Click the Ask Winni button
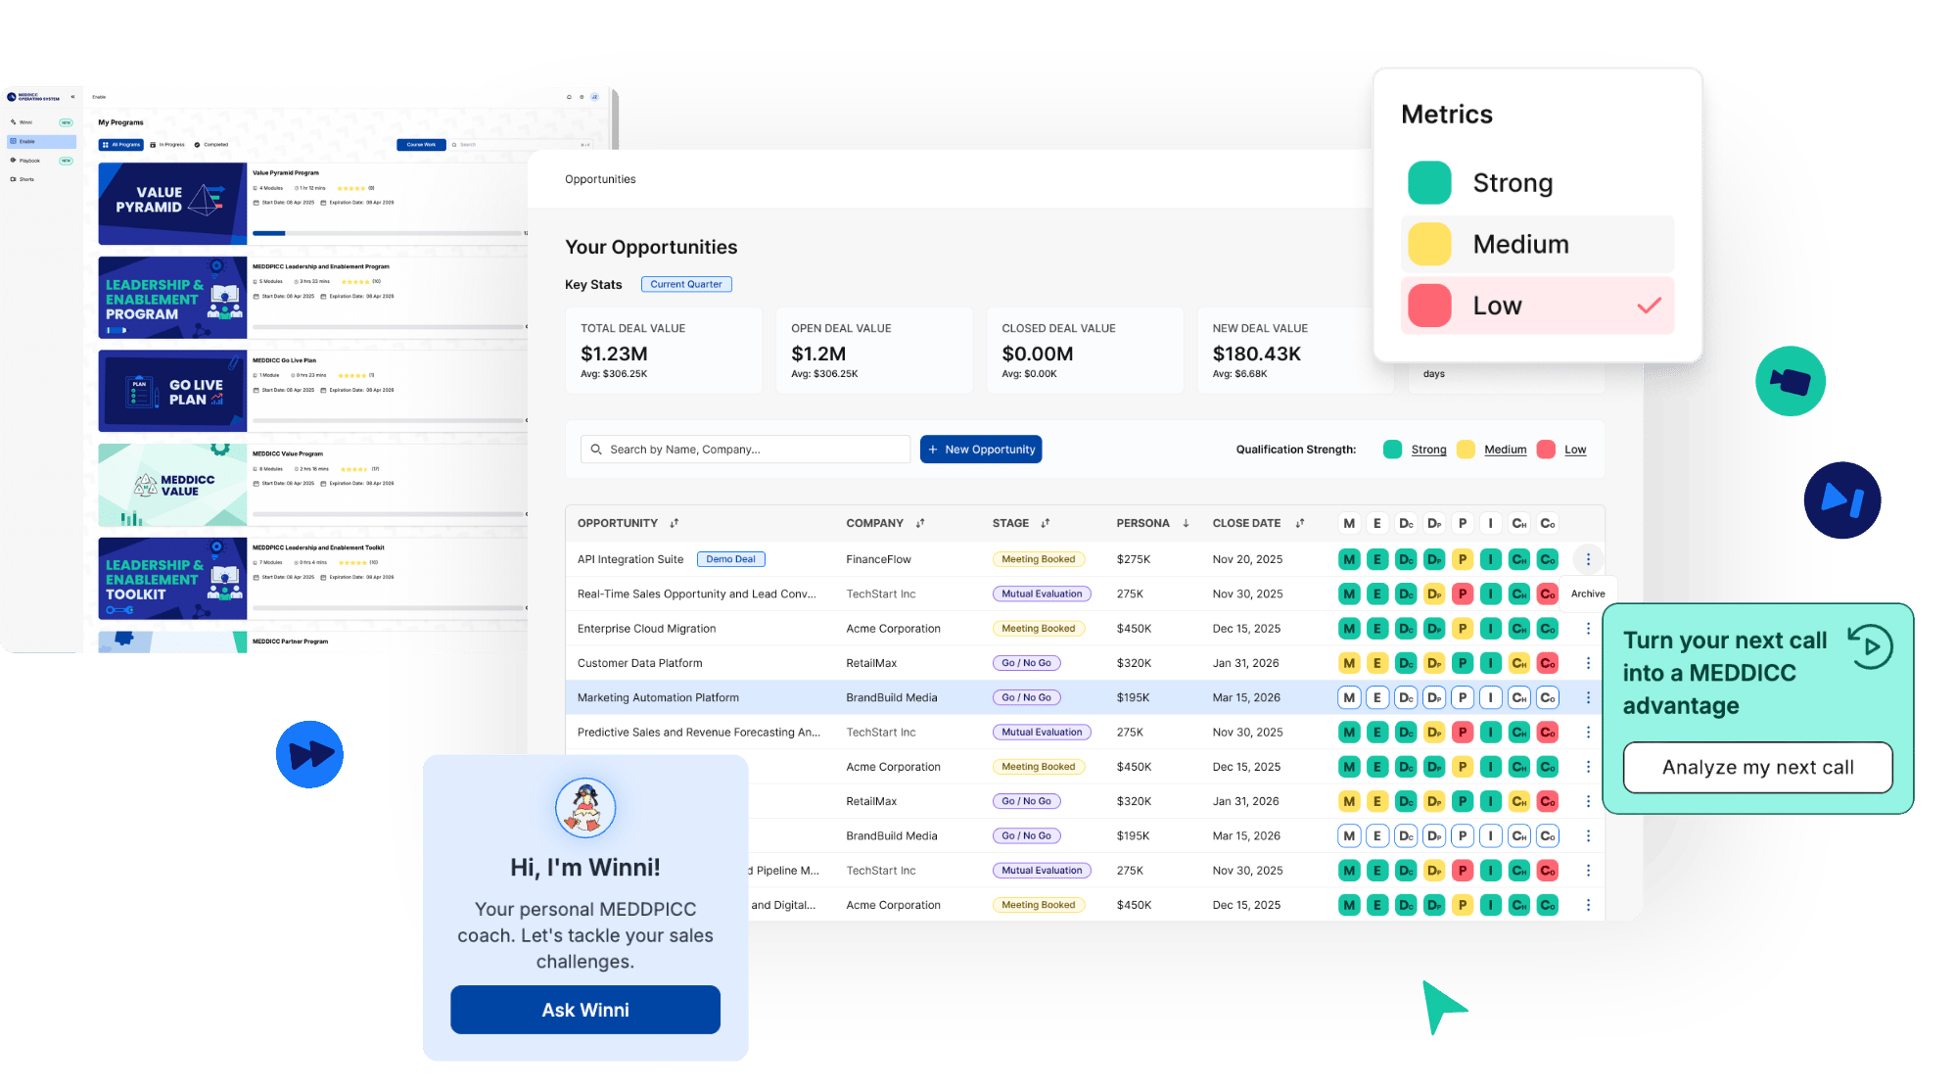The image size is (1955, 1092). tap(584, 1009)
